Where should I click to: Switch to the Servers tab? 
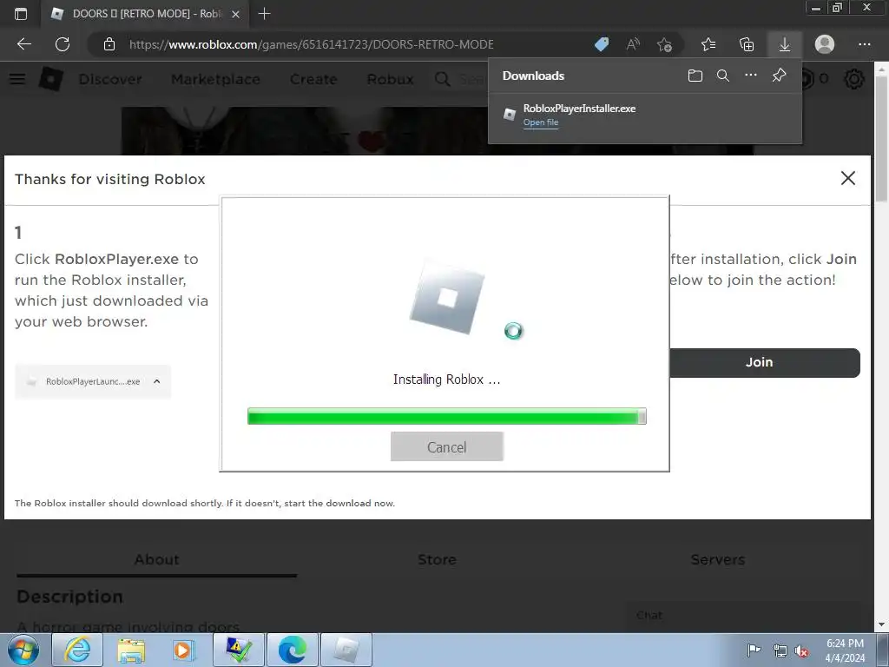718,560
